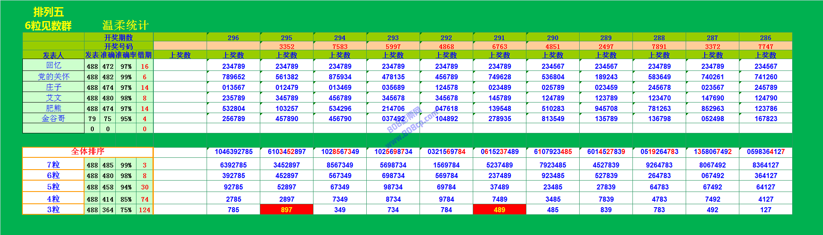Select the 艾文 author link

[x=54, y=97]
